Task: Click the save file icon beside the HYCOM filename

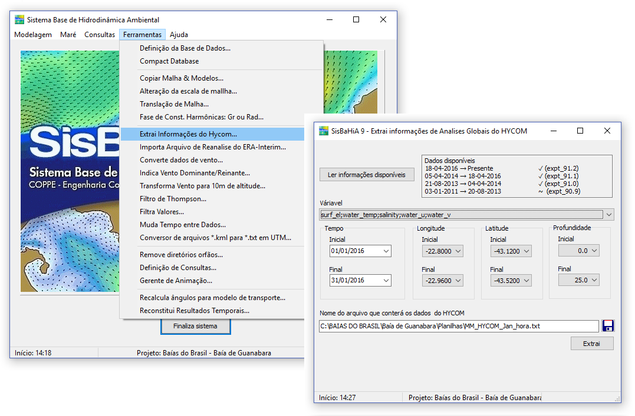Action: (x=608, y=326)
